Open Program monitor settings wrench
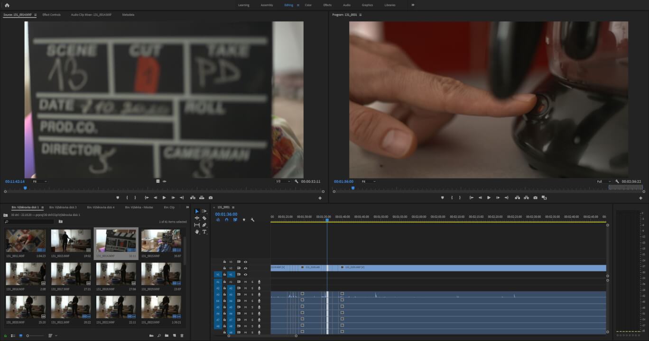649x341 pixels. (x=617, y=181)
